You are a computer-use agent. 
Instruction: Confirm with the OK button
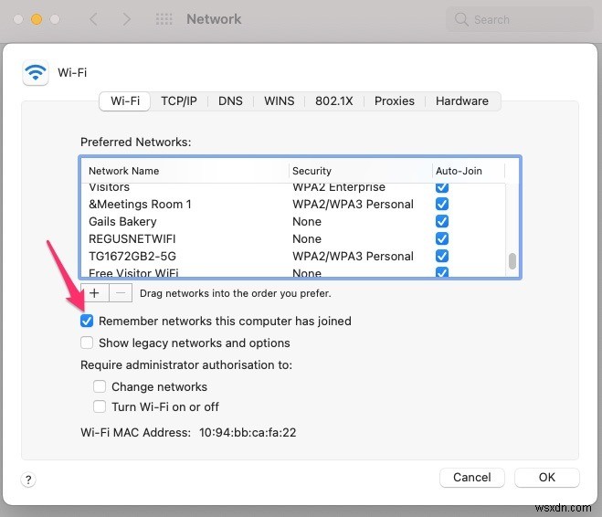click(x=546, y=478)
